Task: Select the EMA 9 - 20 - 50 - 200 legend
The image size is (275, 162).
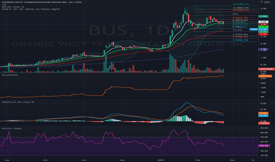Action: (x=31, y=9)
